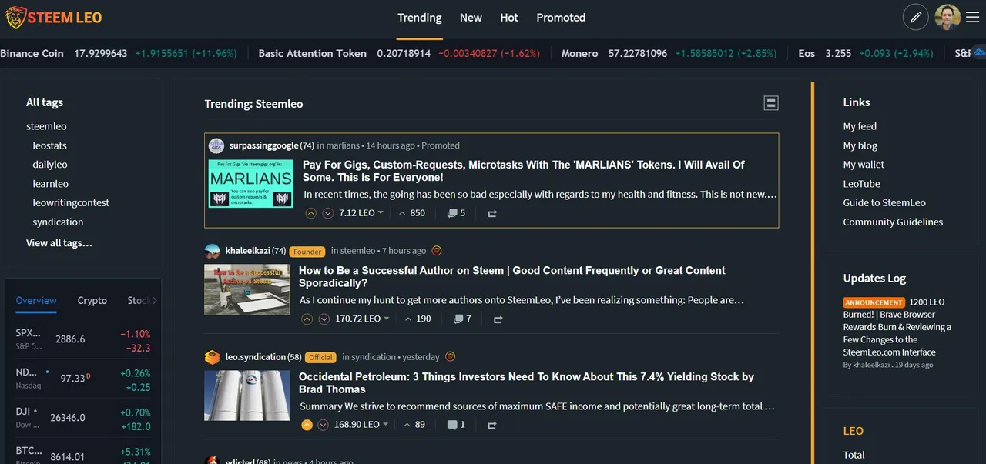Open LeoTube link
986x464 pixels.
click(861, 184)
